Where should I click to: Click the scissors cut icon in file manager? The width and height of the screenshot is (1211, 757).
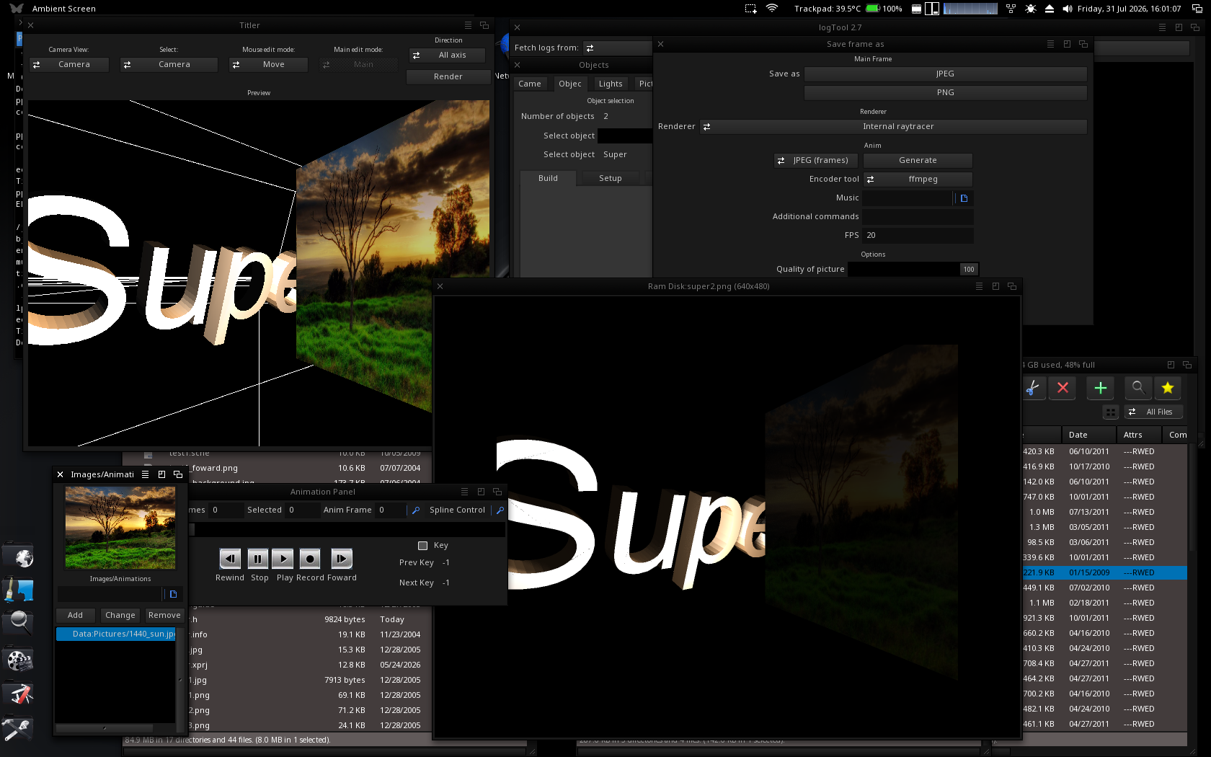coord(1032,388)
